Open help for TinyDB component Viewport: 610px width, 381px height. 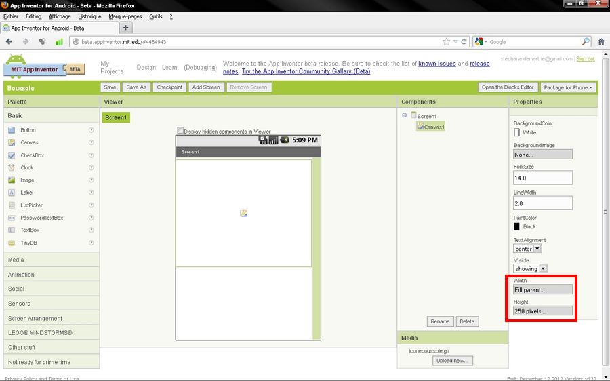[91, 243]
